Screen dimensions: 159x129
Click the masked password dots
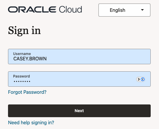pyautogui.click(x=22, y=81)
